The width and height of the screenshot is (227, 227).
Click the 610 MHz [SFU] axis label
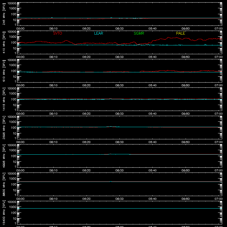(4, 71)
